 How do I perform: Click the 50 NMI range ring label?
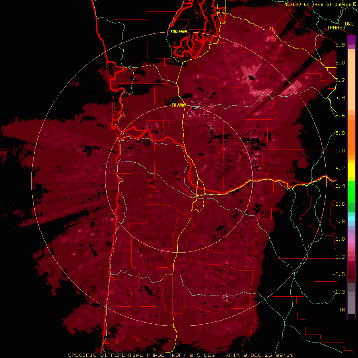[x=179, y=105]
